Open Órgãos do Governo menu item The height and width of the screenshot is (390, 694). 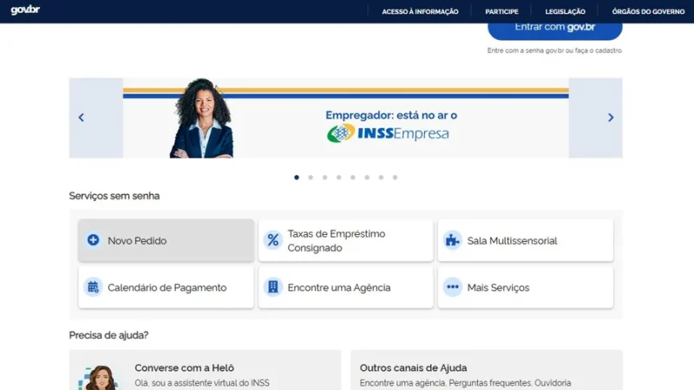tap(648, 11)
